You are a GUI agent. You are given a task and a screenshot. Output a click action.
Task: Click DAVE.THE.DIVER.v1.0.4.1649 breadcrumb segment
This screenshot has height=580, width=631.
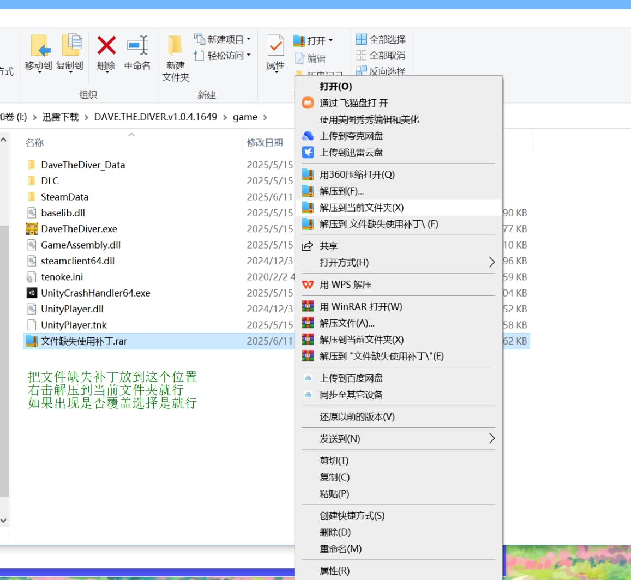(155, 117)
